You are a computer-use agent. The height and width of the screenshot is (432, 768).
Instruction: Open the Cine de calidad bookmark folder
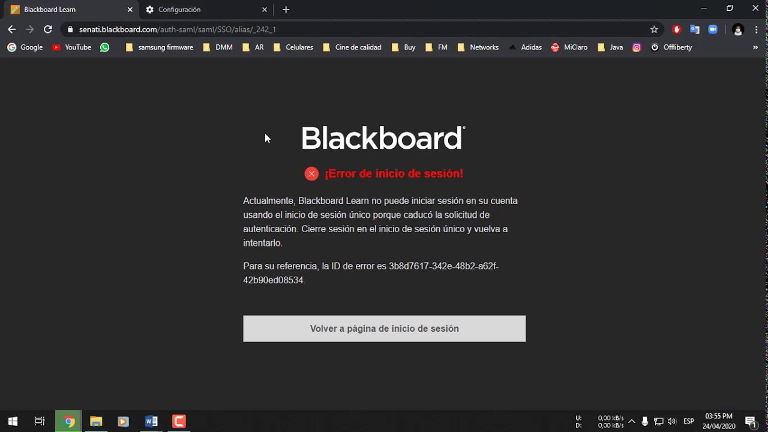click(352, 47)
